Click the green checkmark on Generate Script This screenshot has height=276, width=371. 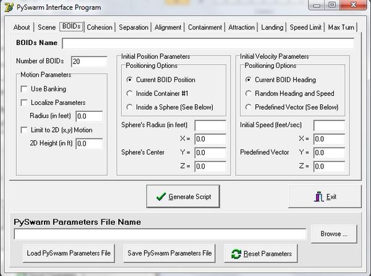[x=161, y=196]
